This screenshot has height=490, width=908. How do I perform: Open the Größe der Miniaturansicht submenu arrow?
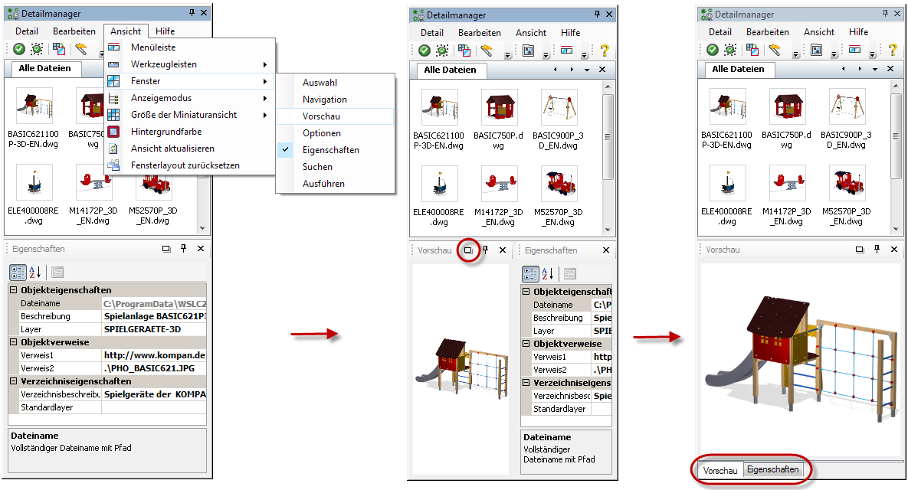click(x=265, y=115)
